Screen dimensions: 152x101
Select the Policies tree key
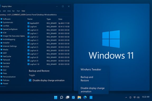(x=6, y=80)
